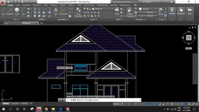Click the search keyword input field
Screen dimensions: 199x112
pyautogui.click(x=125, y=2)
